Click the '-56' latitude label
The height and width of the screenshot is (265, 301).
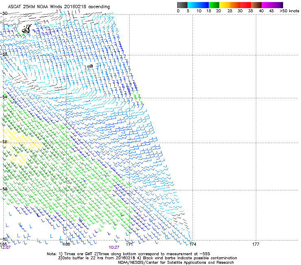4,142
